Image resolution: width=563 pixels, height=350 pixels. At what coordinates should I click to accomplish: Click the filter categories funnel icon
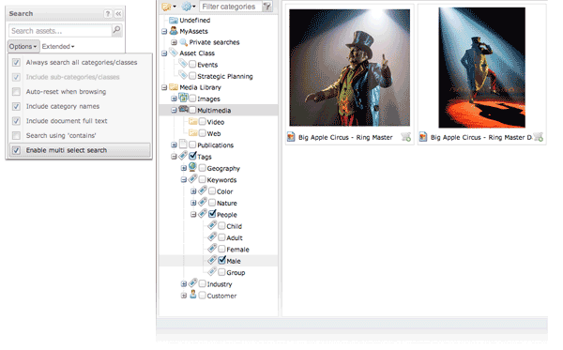pos(267,7)
